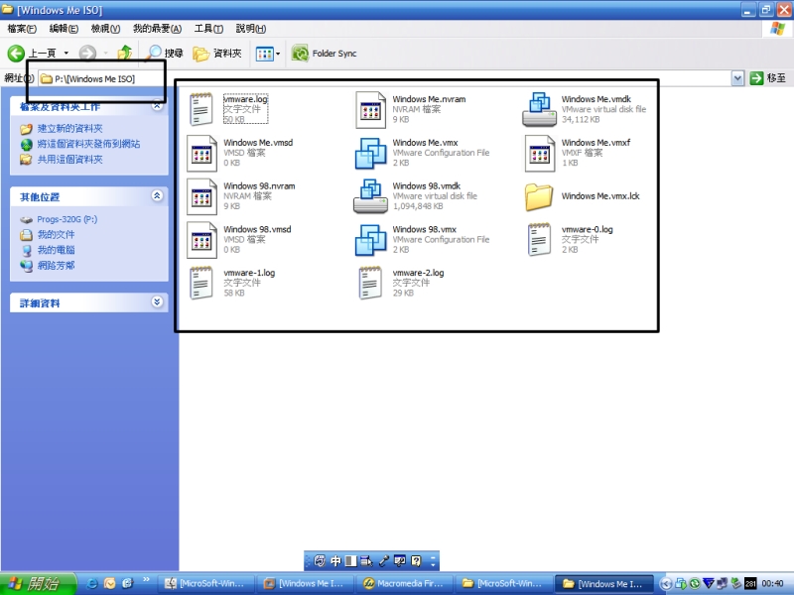794x595 pixels.
Task: Click the Up folder icon in toolbar
Action: pyautogui.click(x=124, y=54)
